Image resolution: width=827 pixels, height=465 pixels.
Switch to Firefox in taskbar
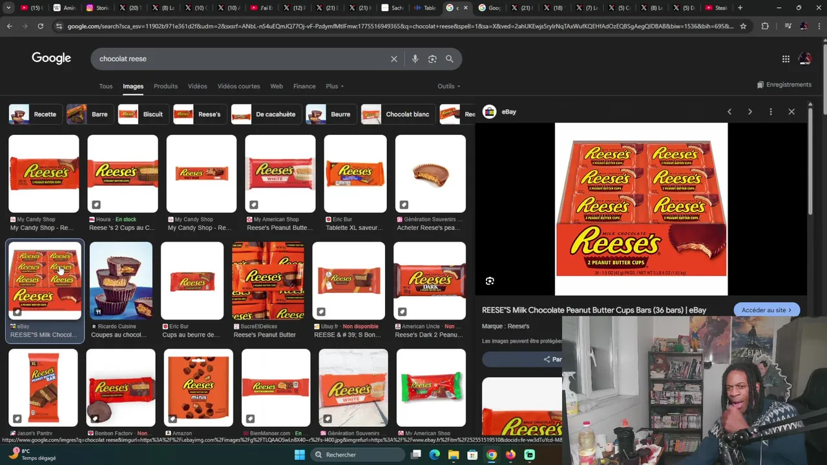[510, 455]
